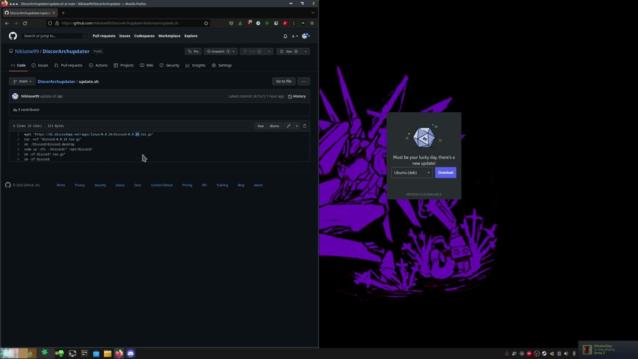Switch to the Projects tab
Image resolution: width=638 pixels, height=359 pixels.
click(124, 65)
